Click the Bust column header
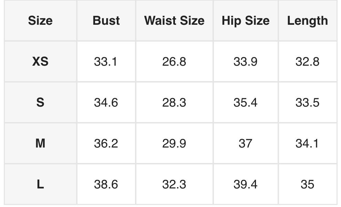 click(x=106, y=21)
